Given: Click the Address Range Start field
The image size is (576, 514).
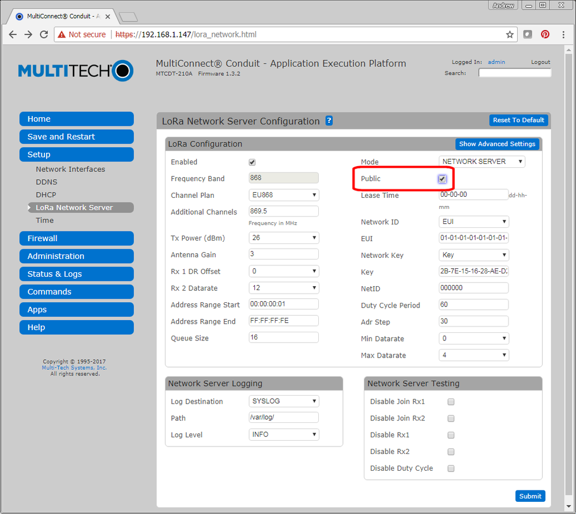Looking at the screenshot, I should 284,304.
